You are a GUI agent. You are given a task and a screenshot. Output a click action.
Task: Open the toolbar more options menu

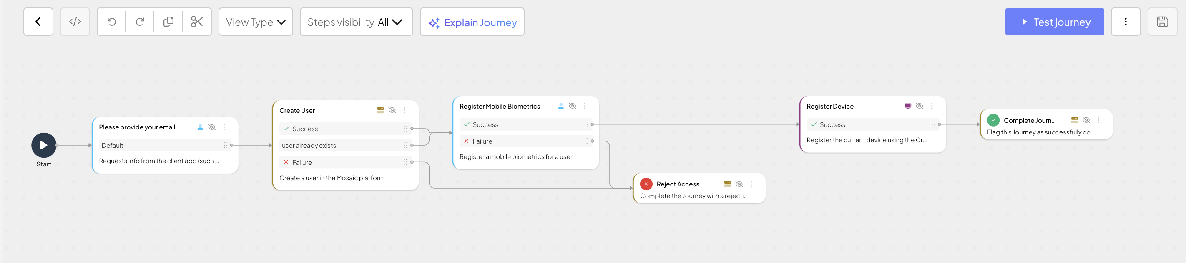coord(1125,22)
